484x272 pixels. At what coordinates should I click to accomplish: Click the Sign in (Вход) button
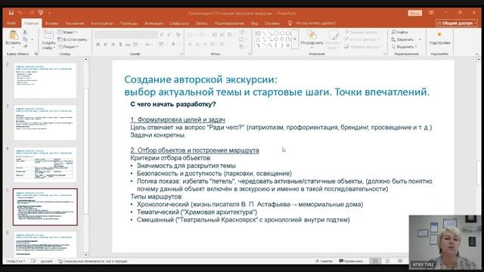(414, 13)
